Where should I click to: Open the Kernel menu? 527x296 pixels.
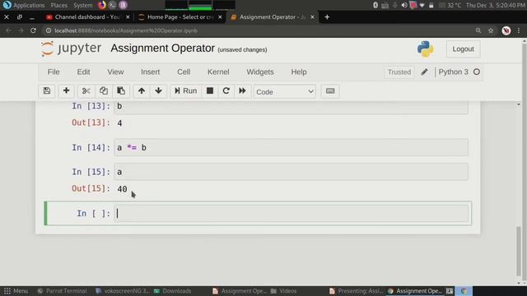click(218, 72)
